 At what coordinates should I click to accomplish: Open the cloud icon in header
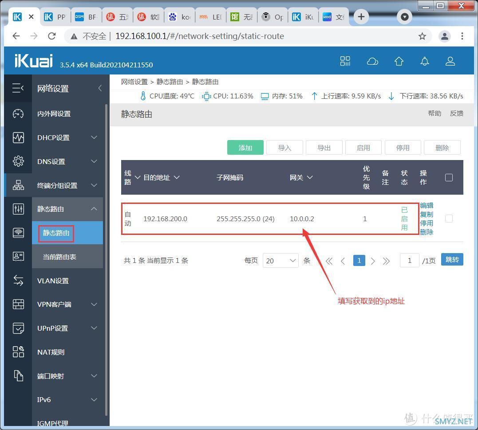pyautogui.click(x=372, y=62)
